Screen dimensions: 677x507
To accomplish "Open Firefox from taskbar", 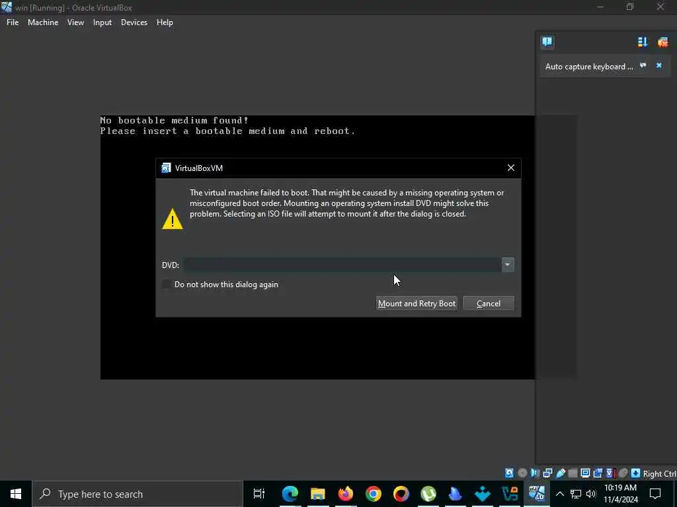I will point(345,494).
